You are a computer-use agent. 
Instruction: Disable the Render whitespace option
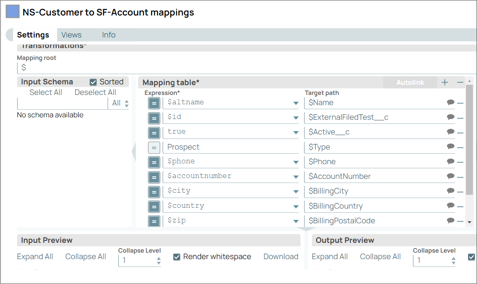click(x=177, y=257)
